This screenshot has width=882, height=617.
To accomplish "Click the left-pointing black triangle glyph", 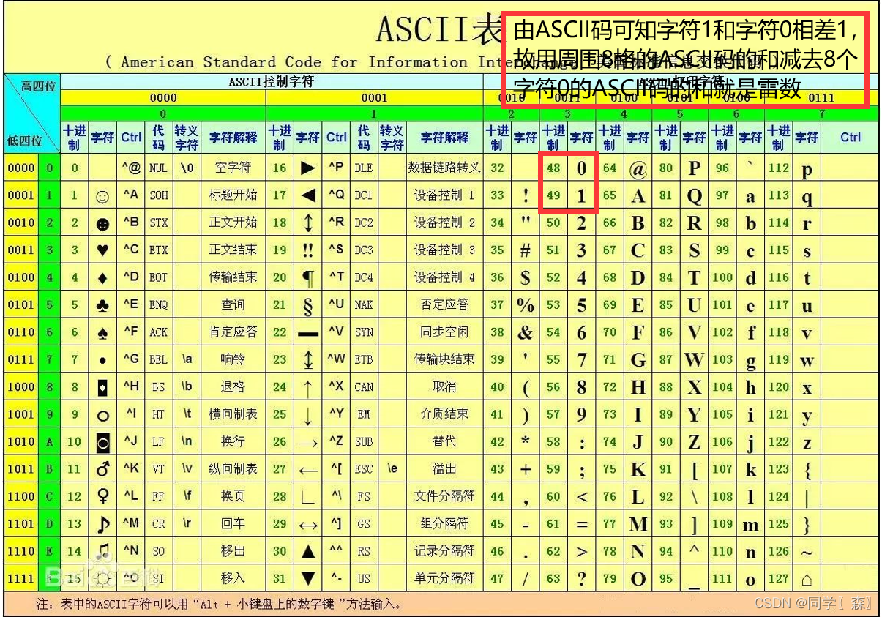I will 308,196.
